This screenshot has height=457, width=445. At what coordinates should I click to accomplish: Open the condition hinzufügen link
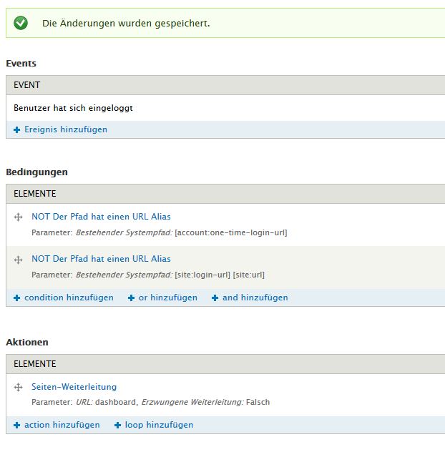coord(69,298)
